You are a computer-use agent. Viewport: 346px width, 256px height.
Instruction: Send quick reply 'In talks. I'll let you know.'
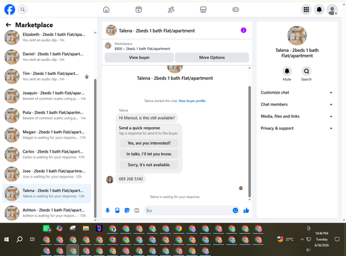(x=149, y=154)
